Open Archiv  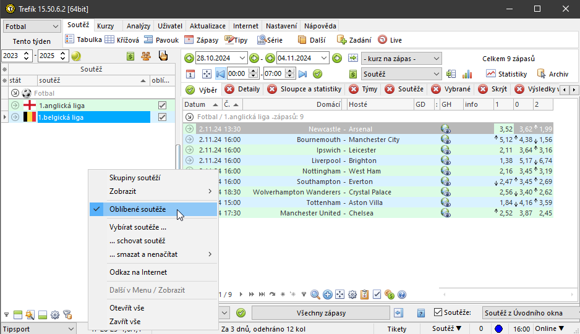553,74
